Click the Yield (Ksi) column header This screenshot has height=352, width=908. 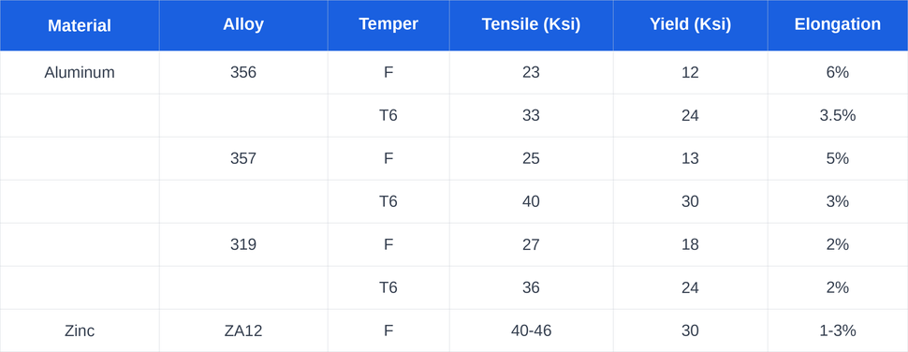click(x=690, y=25)
